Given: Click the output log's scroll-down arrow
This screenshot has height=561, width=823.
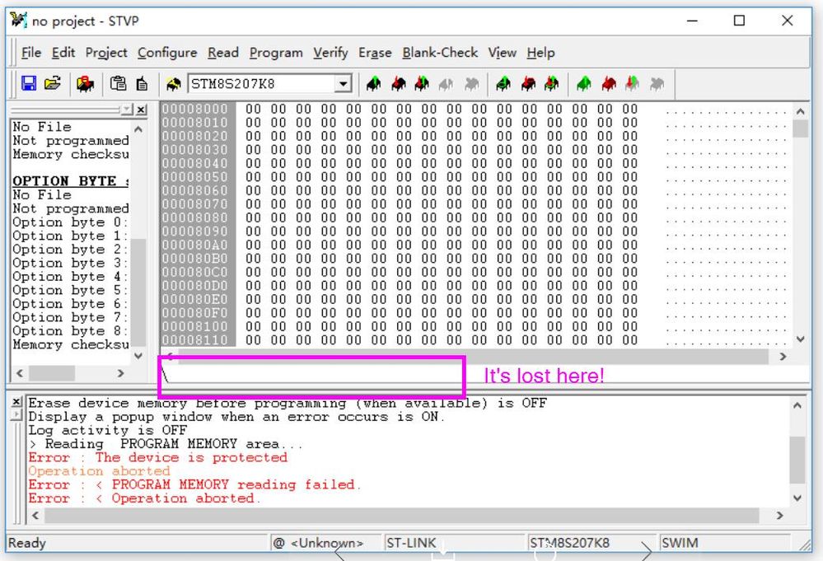Looking at the screenshot, I should (797, 498).
